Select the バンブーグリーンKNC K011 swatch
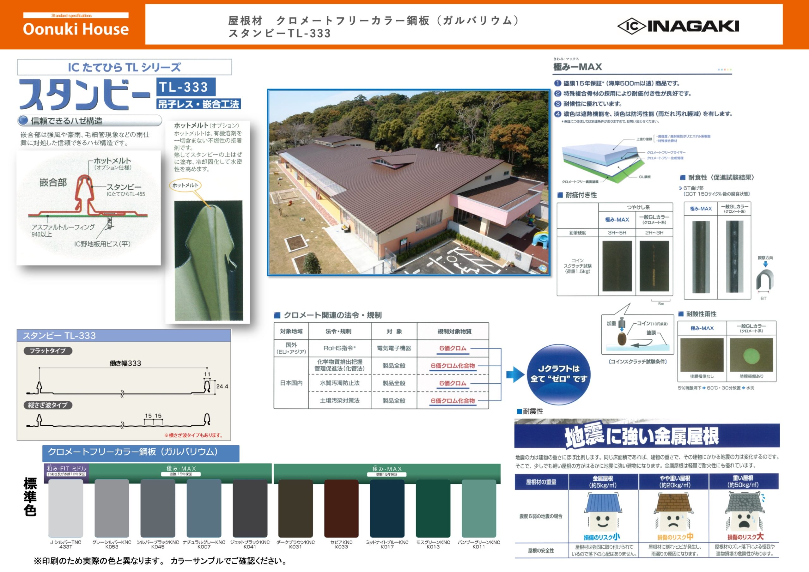The width and height of the screenshot is (809, 572). coord(479,508)
